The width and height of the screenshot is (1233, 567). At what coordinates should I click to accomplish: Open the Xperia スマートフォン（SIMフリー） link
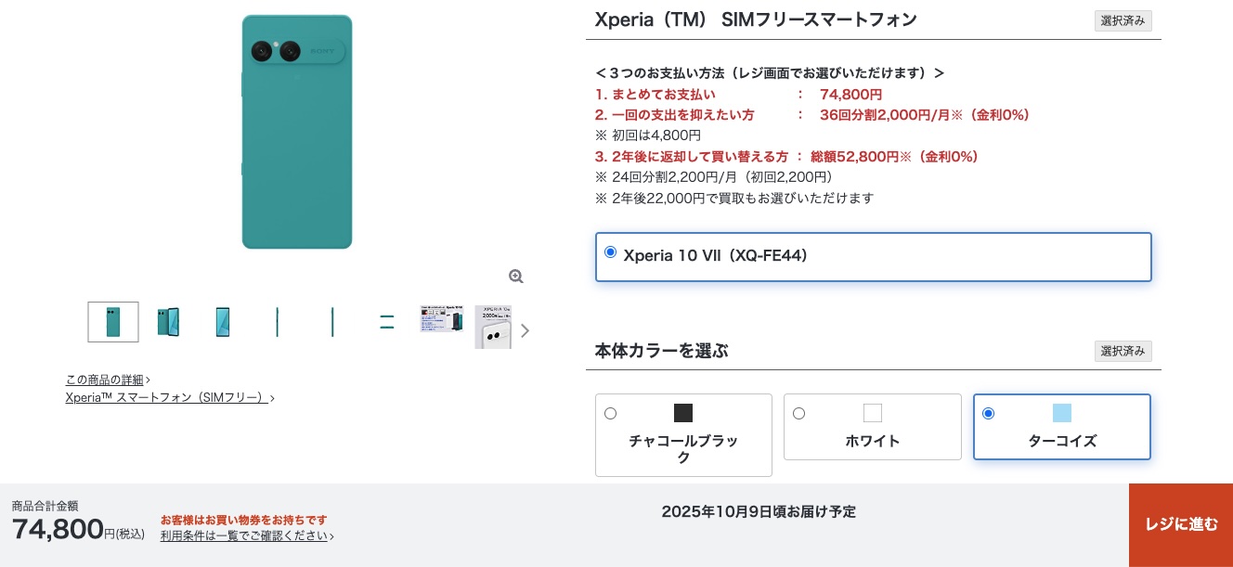tap(167, 397)
